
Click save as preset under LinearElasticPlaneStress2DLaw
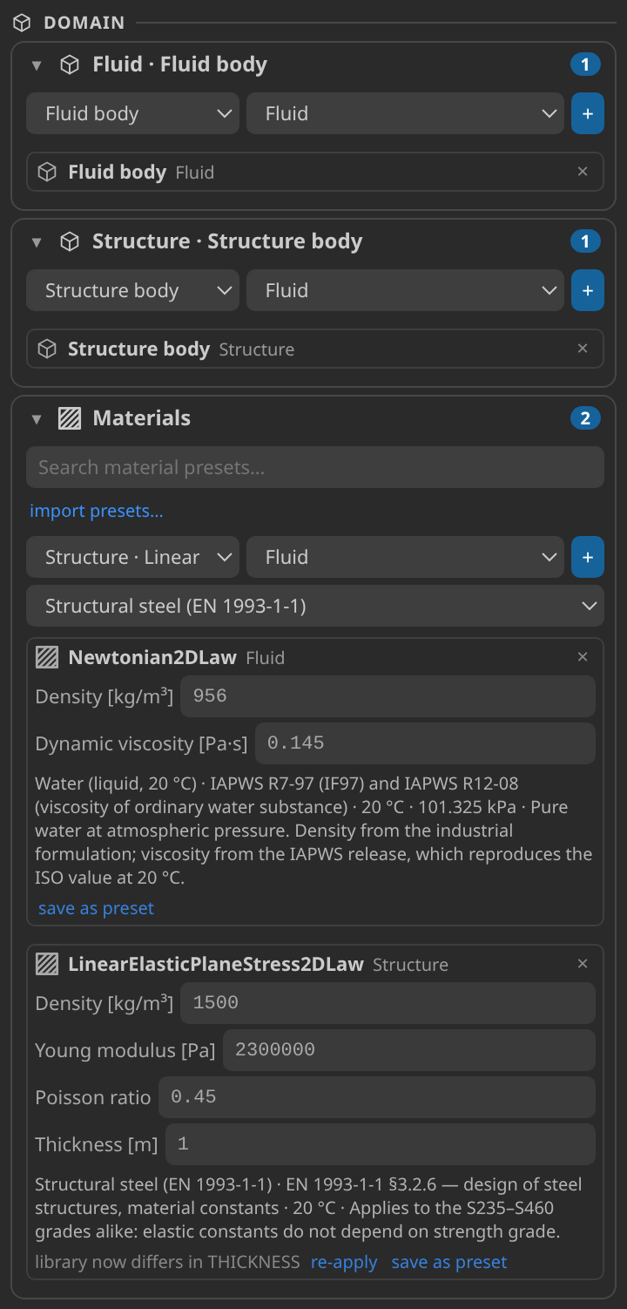tap(449, 1262)
